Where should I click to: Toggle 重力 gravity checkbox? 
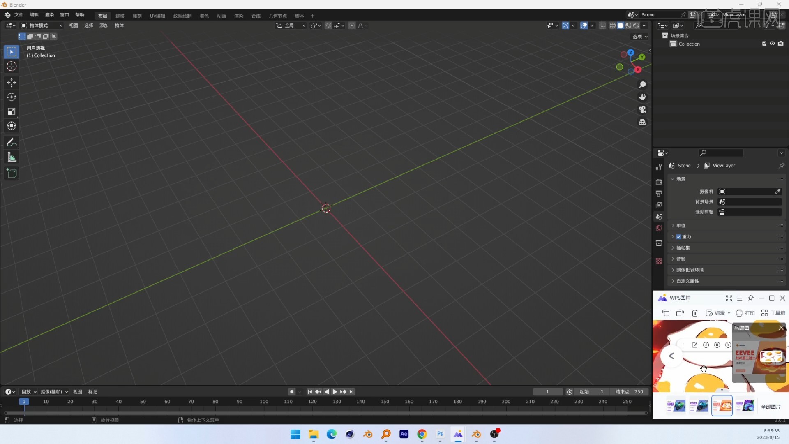[678, 237]
